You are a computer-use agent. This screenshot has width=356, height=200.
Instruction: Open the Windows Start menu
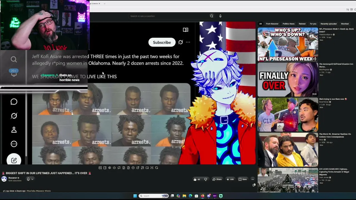(x=135, y=196)
